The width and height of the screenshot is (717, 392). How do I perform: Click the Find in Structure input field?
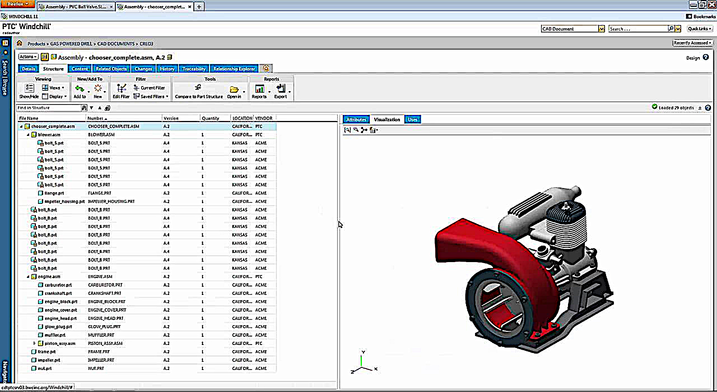[x=49, y=108]
